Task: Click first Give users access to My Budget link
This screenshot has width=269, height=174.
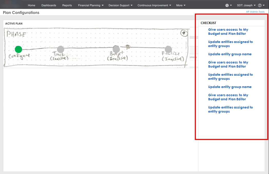Action: (x=228, y=32)
